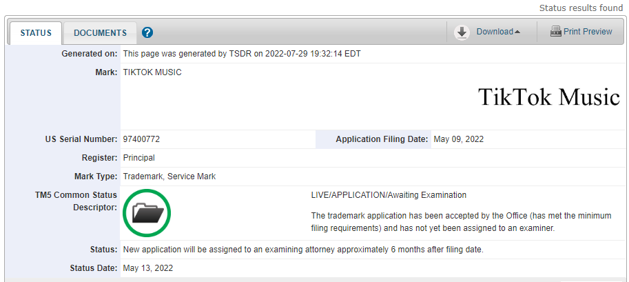Click the TIKTOK MUSIC mark text
The height and width of the screenshot is (282, 629).
click(152, 72)
